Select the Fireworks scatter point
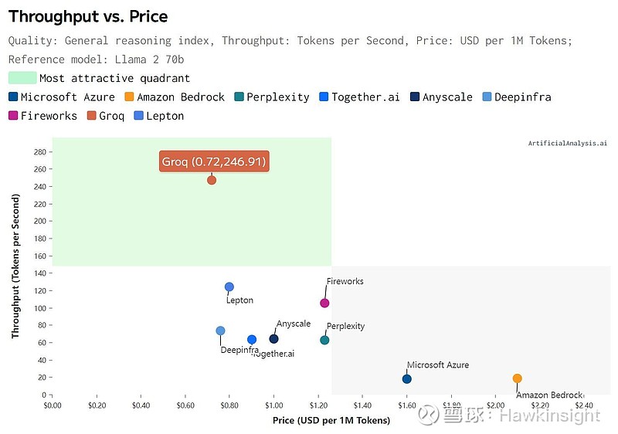This screenshot has height=434, width=618. click(324, 303)
